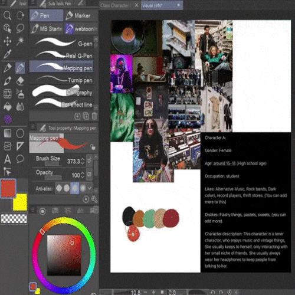
Task: Select the Gradient tool
Action: (x=7, y=133)
